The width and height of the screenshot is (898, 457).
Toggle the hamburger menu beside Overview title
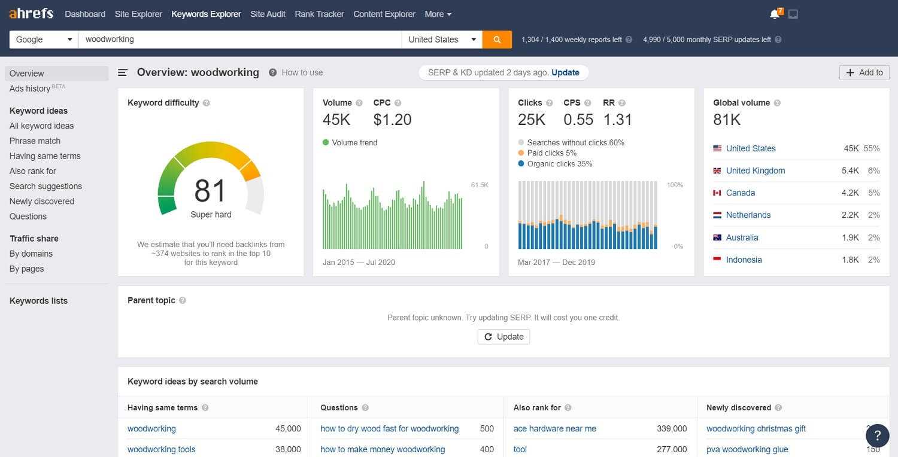[x=123, y=72]
